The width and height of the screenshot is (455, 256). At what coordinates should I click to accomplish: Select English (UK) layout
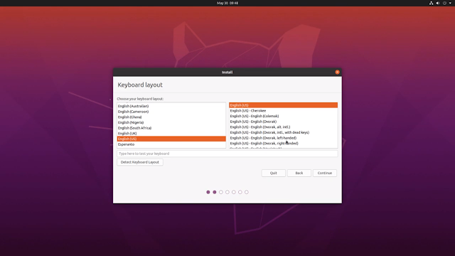tap(171, 134)
